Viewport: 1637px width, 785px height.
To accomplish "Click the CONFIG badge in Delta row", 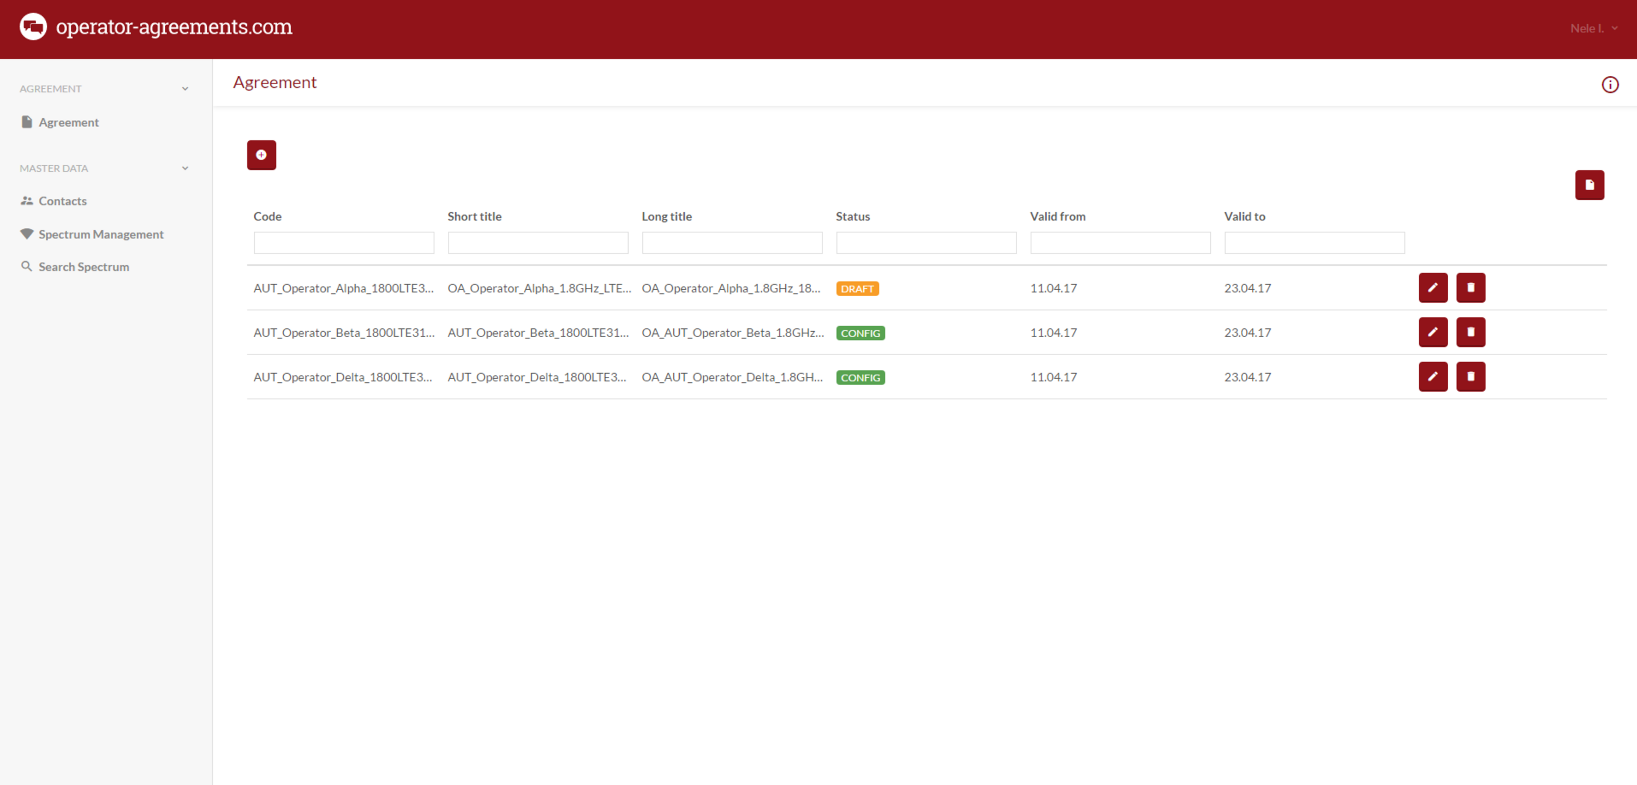I will pyautogui.click(x=861, y=377).
